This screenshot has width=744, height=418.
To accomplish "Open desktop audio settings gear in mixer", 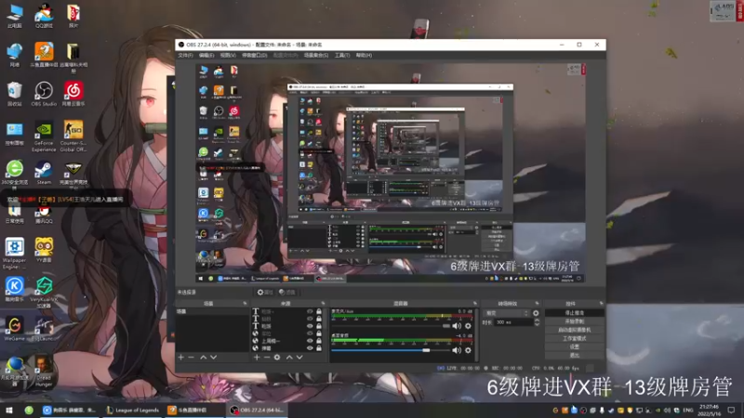I will pyautogui.click(x=468, y=350).
